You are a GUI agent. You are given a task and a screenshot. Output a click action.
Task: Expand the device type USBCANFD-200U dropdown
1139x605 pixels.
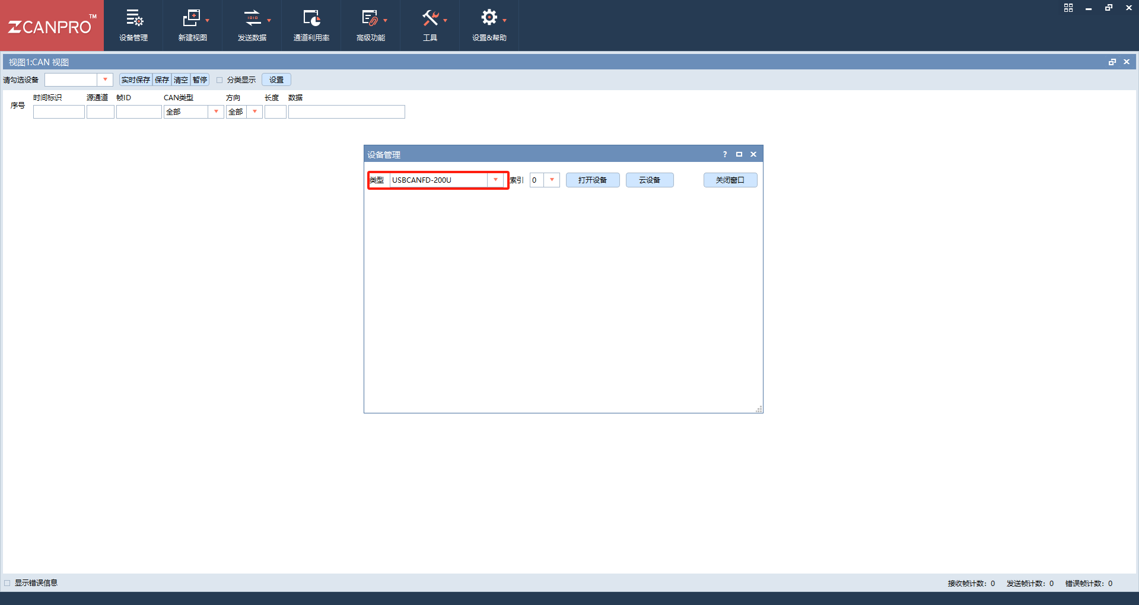(496, 180)
